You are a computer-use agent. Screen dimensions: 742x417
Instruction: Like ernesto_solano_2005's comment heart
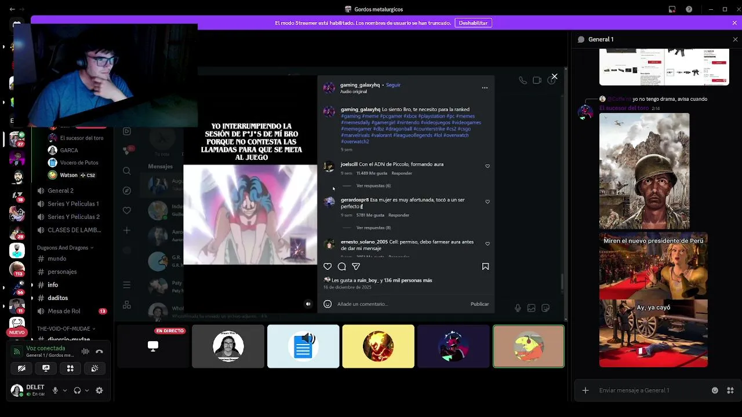click(x=487, y=244)
